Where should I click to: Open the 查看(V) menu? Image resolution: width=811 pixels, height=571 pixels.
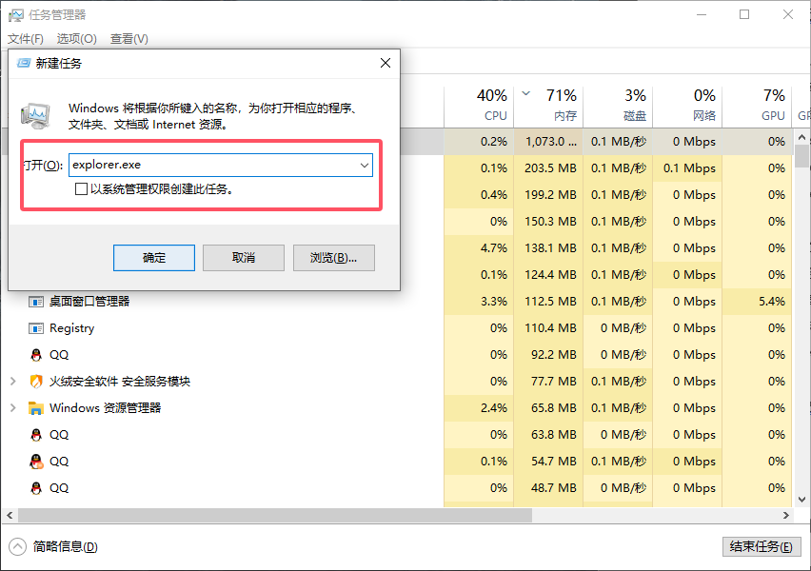(x=129, y=39)
